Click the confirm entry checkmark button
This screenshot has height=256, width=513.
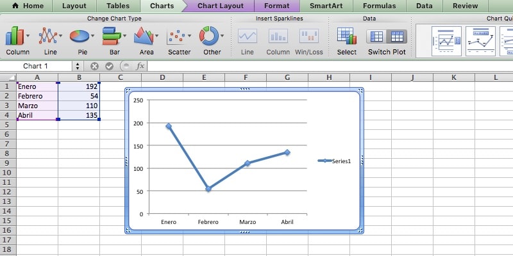click(109, 66)
